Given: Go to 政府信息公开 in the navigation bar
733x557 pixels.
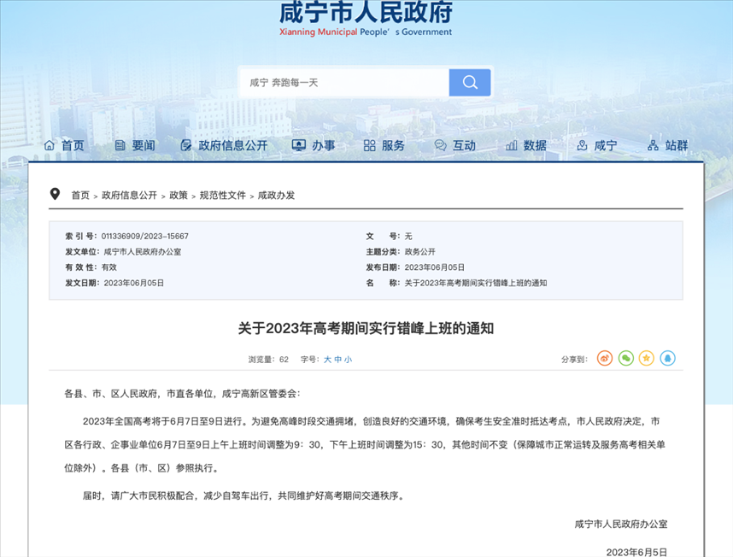Looking at the screenshot, I should pos(224,146).
